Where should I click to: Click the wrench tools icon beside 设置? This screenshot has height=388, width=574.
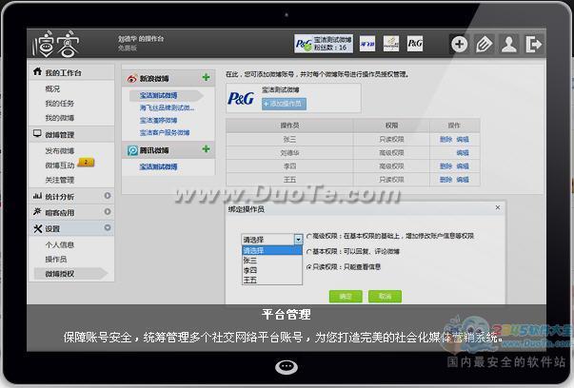pyautogui.click(x=38, y=228)
